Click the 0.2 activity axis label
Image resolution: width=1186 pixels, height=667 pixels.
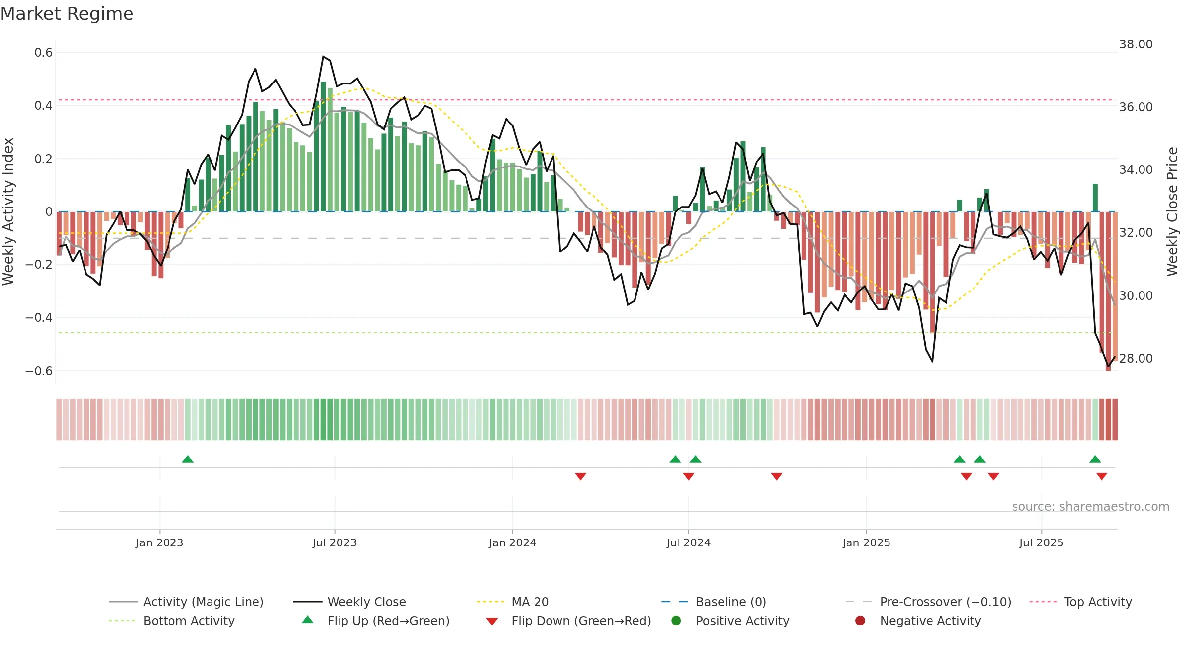[x=43, y=159]
